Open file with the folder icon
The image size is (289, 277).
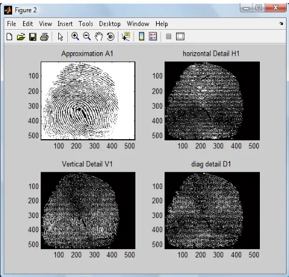(21, 36)
